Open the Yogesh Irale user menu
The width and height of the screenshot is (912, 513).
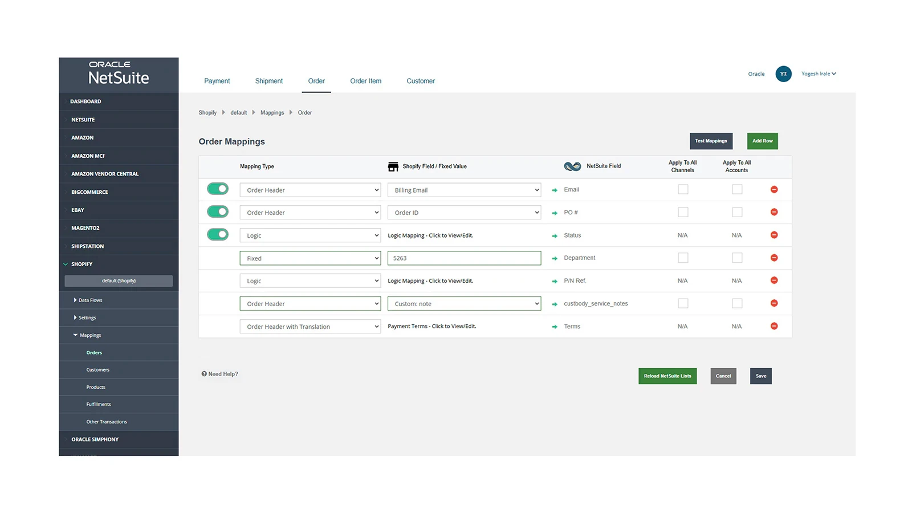pos(819,74)
